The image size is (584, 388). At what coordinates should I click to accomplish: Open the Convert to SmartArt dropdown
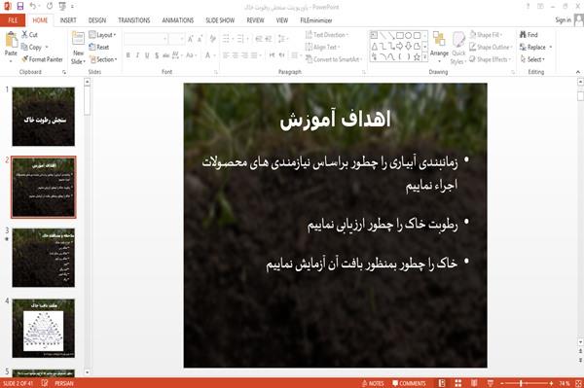click(x=334, y=59)
